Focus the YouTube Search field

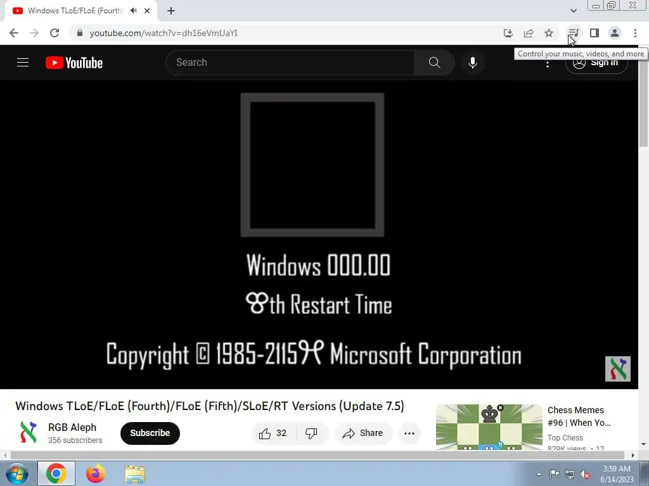(290, 63)
